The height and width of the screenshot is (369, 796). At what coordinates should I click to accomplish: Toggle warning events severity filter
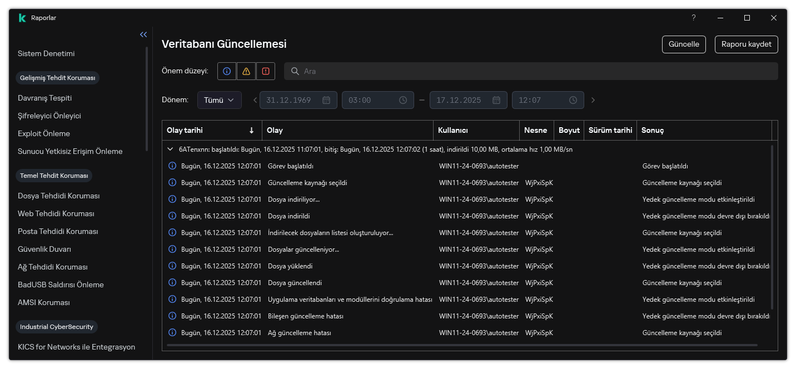click(x=246, y=71)
